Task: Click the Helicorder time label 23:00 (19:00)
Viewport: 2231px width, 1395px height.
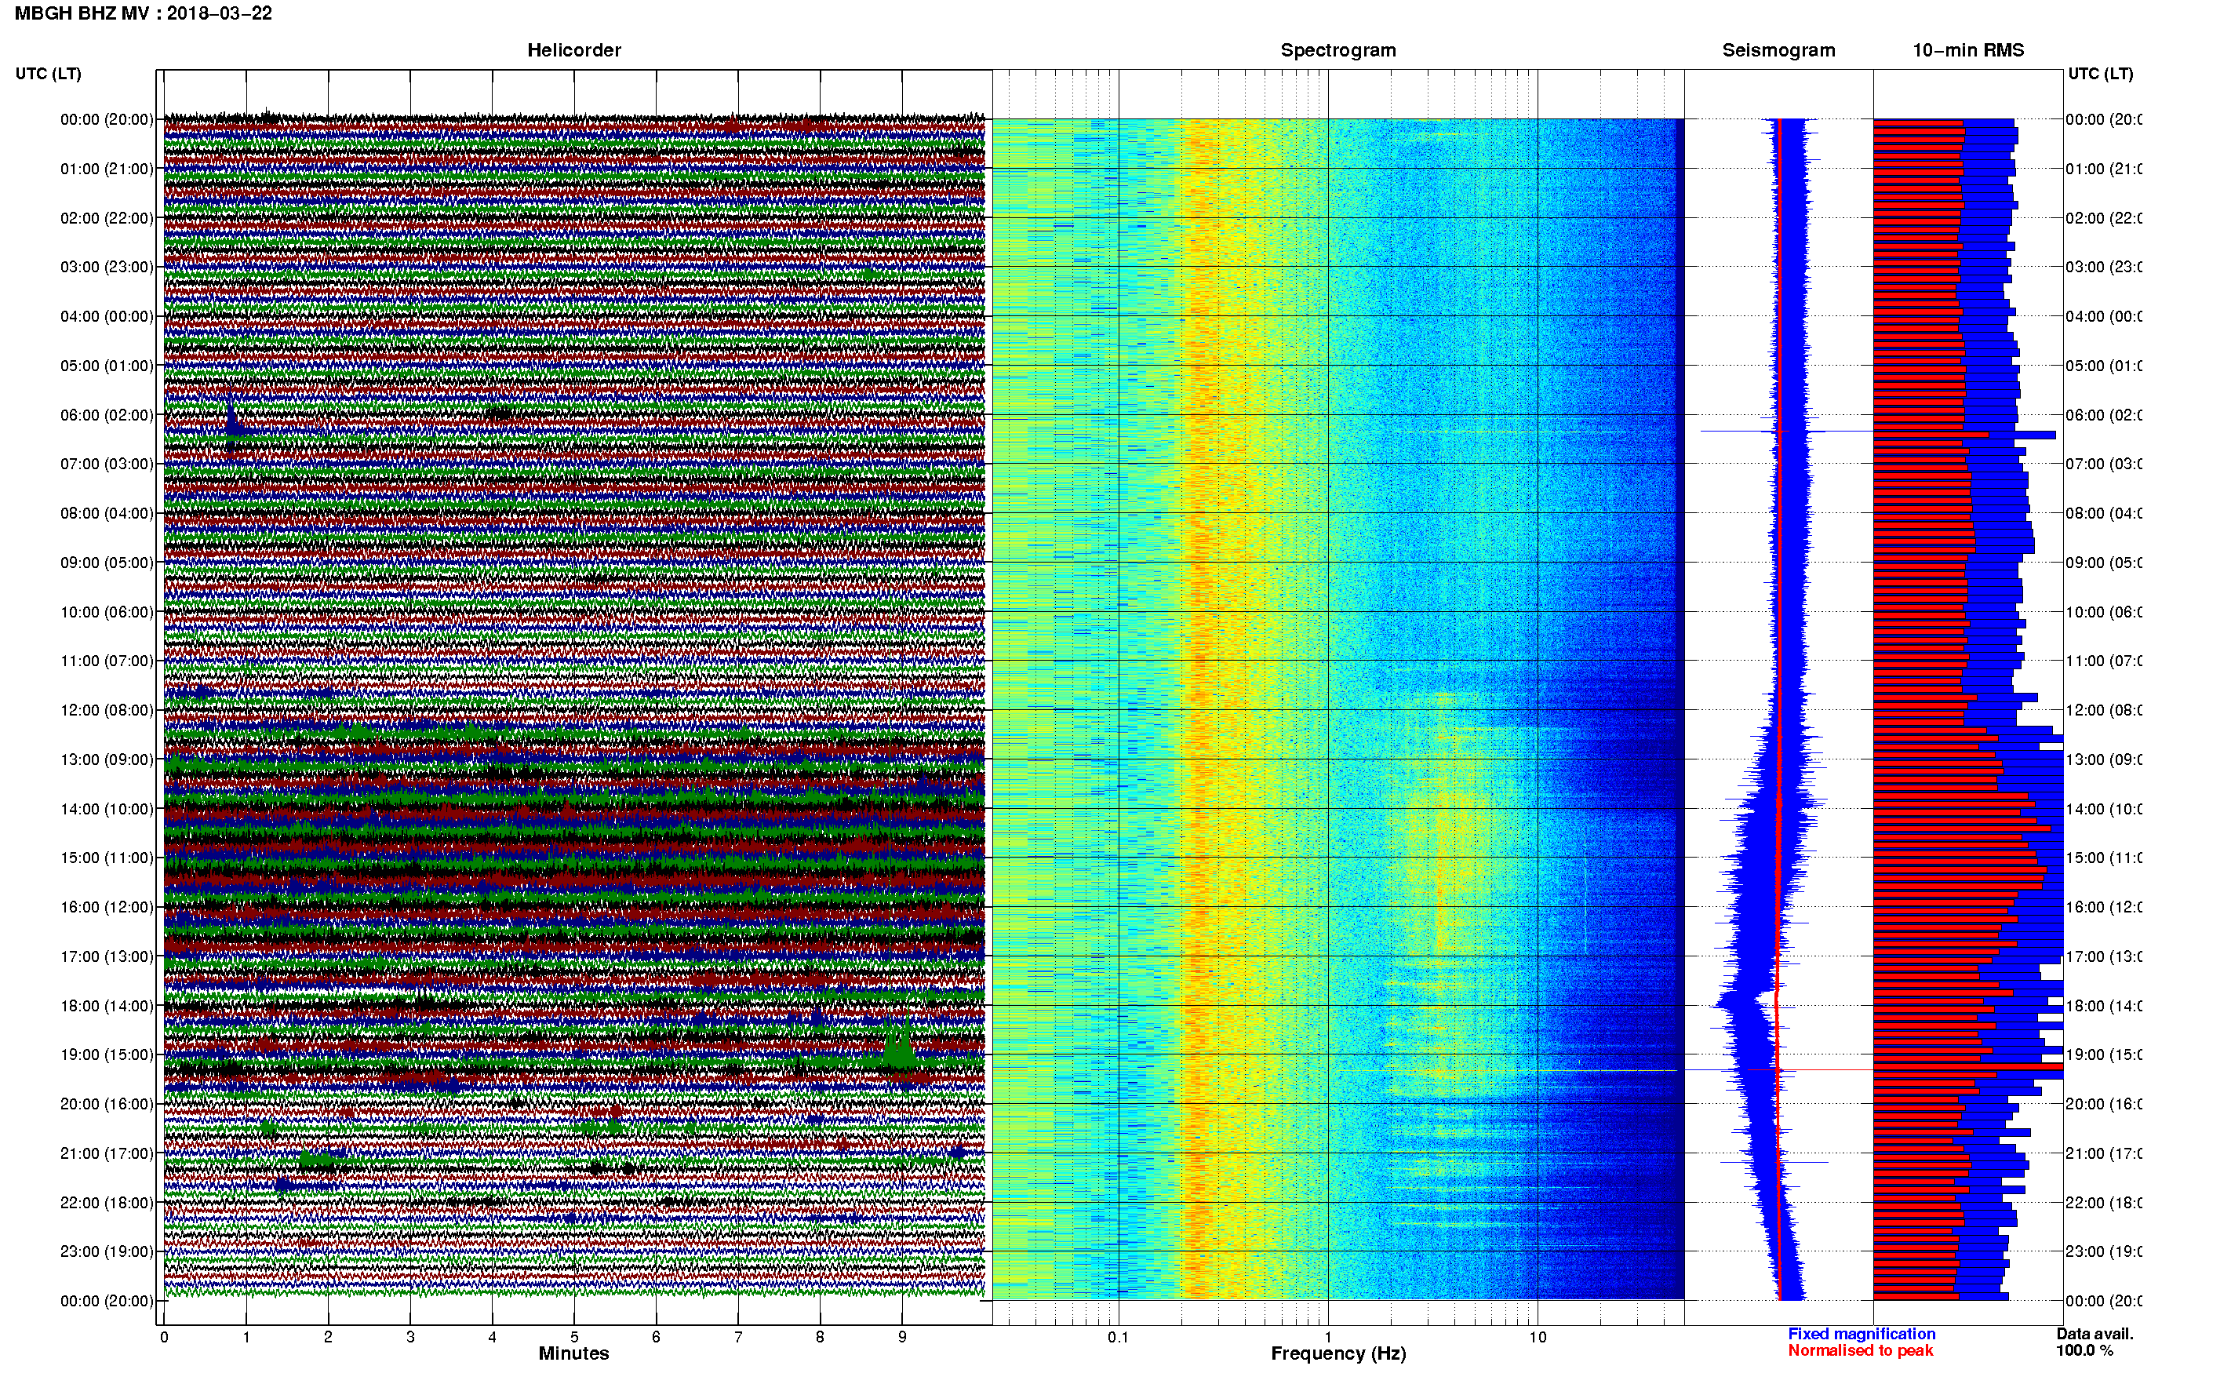Action: pos(107,1251)
